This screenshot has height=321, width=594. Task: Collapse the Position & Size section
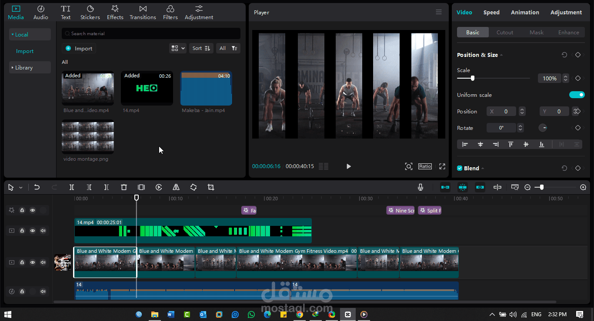click(501, 55)
